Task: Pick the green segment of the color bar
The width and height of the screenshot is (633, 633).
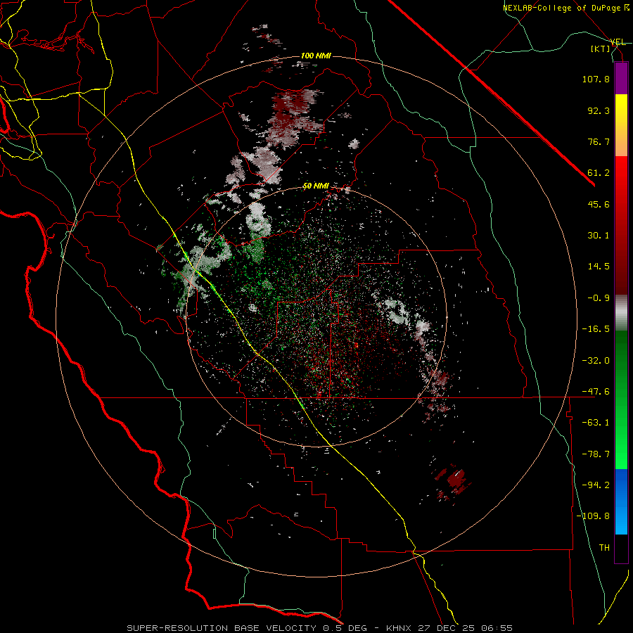Action: [x=621, y=399]
